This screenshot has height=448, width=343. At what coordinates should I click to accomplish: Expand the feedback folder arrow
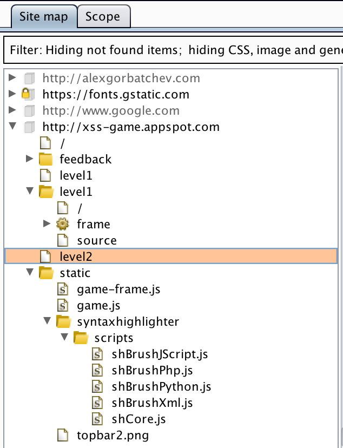[30, 159]
